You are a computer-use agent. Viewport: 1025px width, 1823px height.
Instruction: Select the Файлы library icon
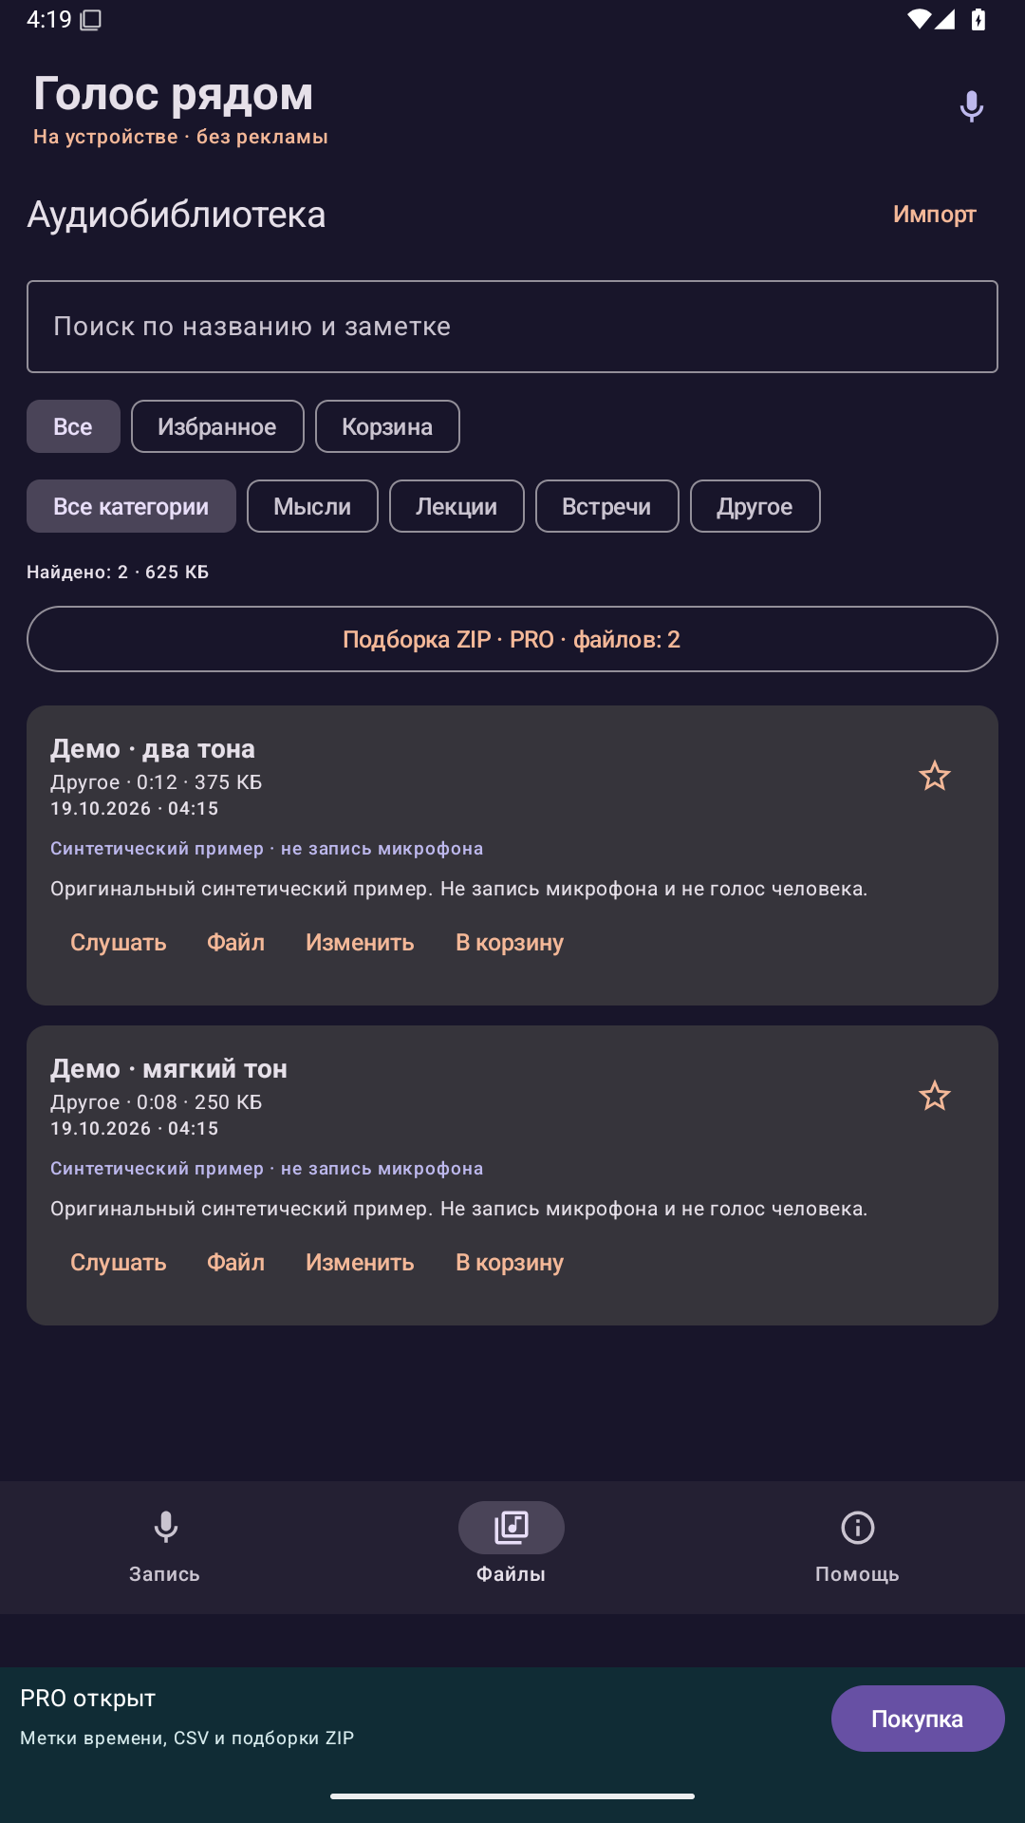[x=512, y=1528]
